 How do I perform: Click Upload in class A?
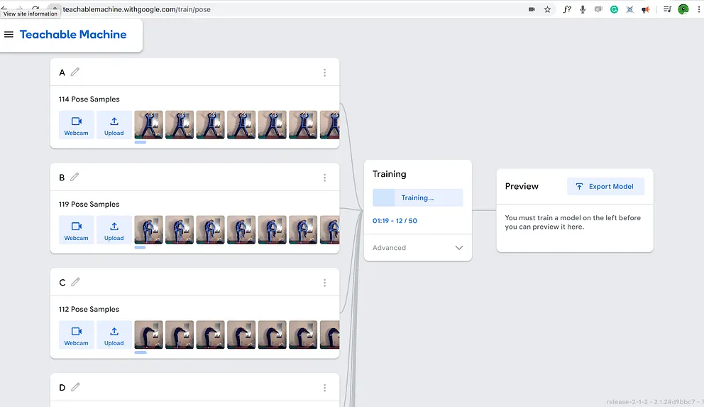114,125
